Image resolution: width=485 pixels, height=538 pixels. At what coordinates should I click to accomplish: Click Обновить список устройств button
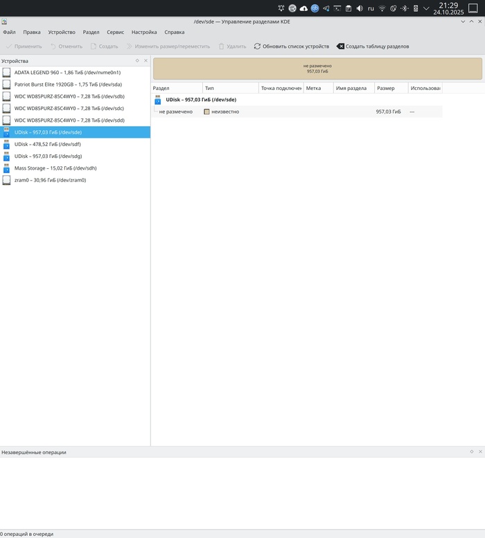(x=291, y=46)
